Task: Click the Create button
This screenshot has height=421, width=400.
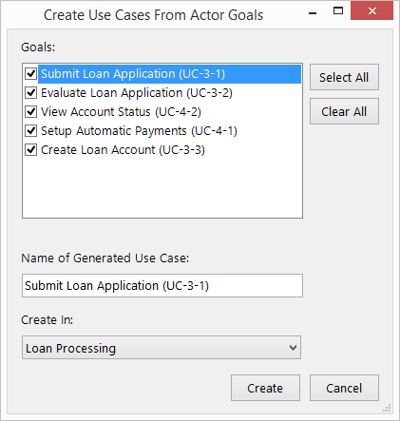Action: tap(265, 388)
